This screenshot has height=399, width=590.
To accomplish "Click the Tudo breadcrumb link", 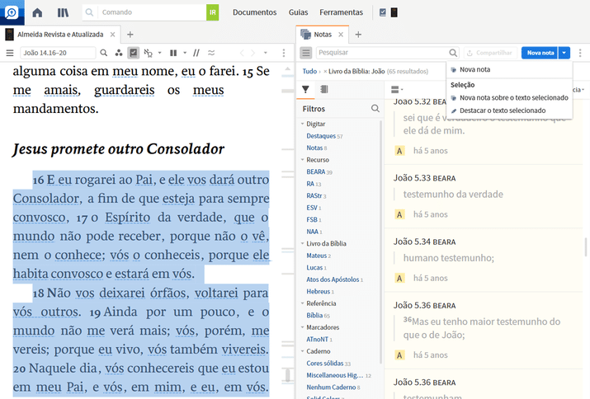I will 309,71.
